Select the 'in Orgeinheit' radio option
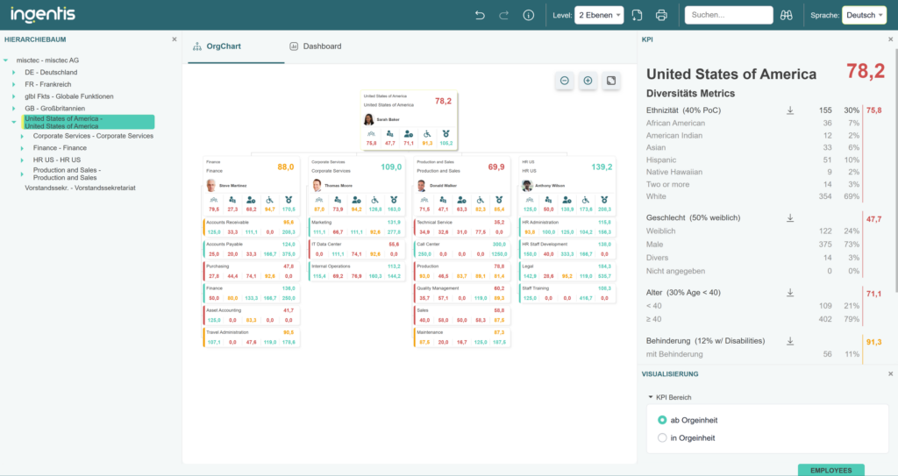The image size is (898, 476). pos(662,437)
